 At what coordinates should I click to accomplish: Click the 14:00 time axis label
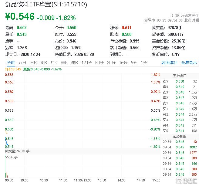121,180
